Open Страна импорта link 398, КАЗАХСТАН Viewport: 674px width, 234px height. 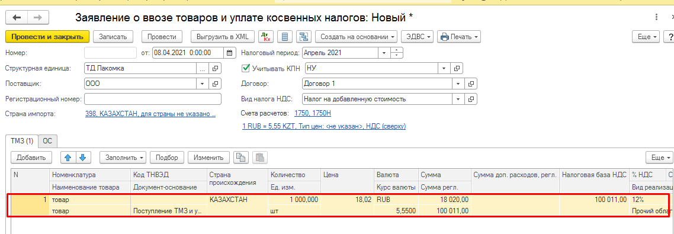pyautogui.click(x=150, y=114)
